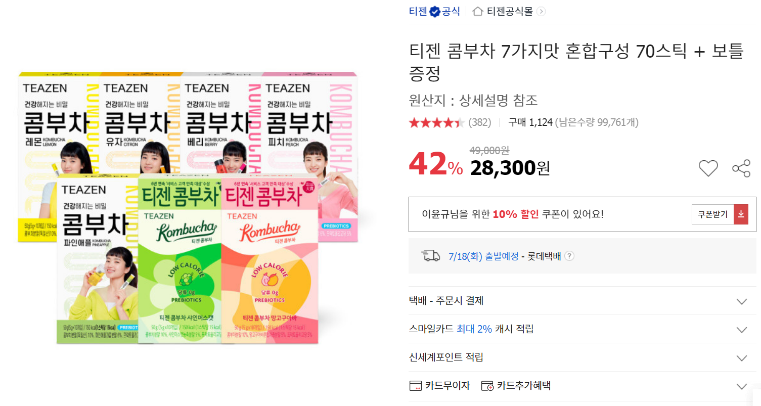This screenshot has height=406, width=761.
Task: Click the delivery truck icon
Action: click(430, 255)
